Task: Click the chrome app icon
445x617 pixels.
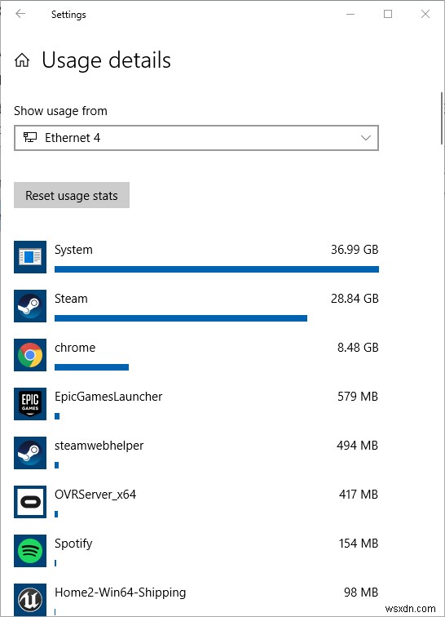Action: point(30,355)
